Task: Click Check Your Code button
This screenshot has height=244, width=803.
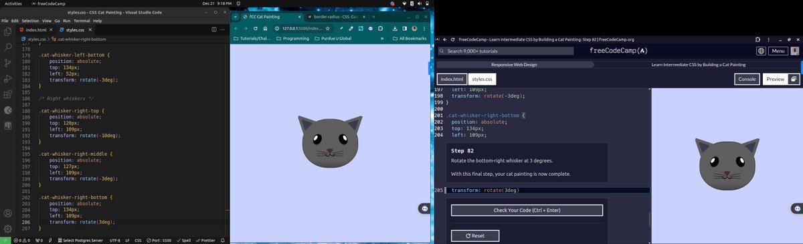Action: click(x=527, y=211)
